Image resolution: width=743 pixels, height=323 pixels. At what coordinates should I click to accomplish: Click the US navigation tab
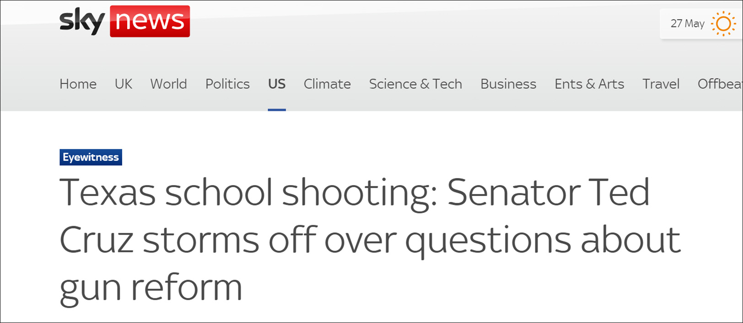pos(277,84)
